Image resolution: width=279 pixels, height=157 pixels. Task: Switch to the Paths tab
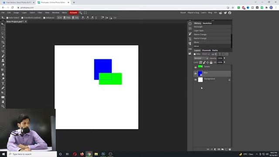coord(215,51)
